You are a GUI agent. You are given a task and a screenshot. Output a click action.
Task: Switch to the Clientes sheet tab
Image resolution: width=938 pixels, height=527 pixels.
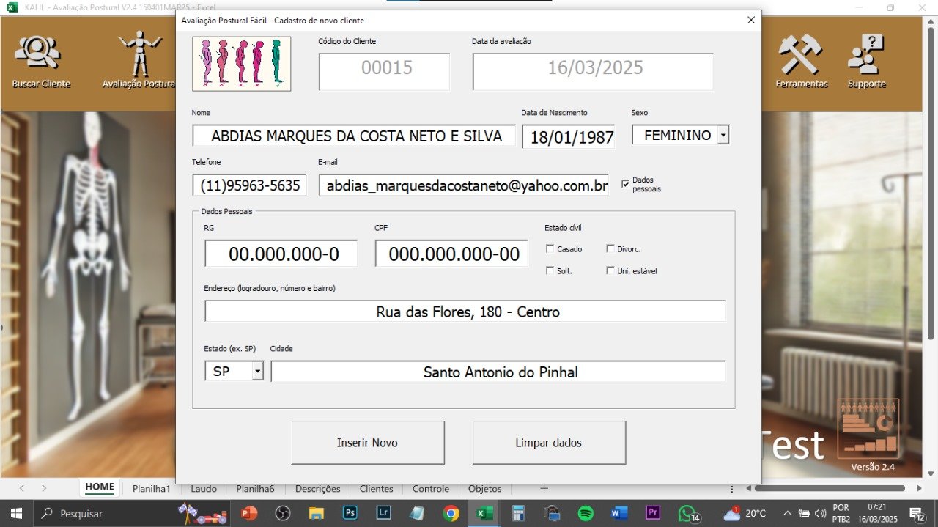pyautogui.click(x=376, y=489)
